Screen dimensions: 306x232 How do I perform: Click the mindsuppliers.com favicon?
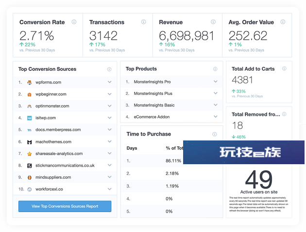[30, 177]
